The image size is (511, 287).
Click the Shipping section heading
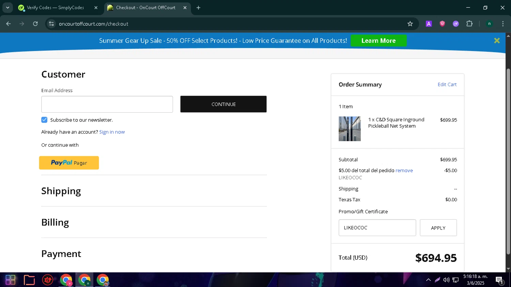pos(61,191)
